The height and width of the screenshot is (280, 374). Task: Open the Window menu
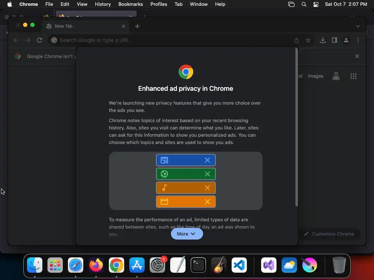[199, 4]
